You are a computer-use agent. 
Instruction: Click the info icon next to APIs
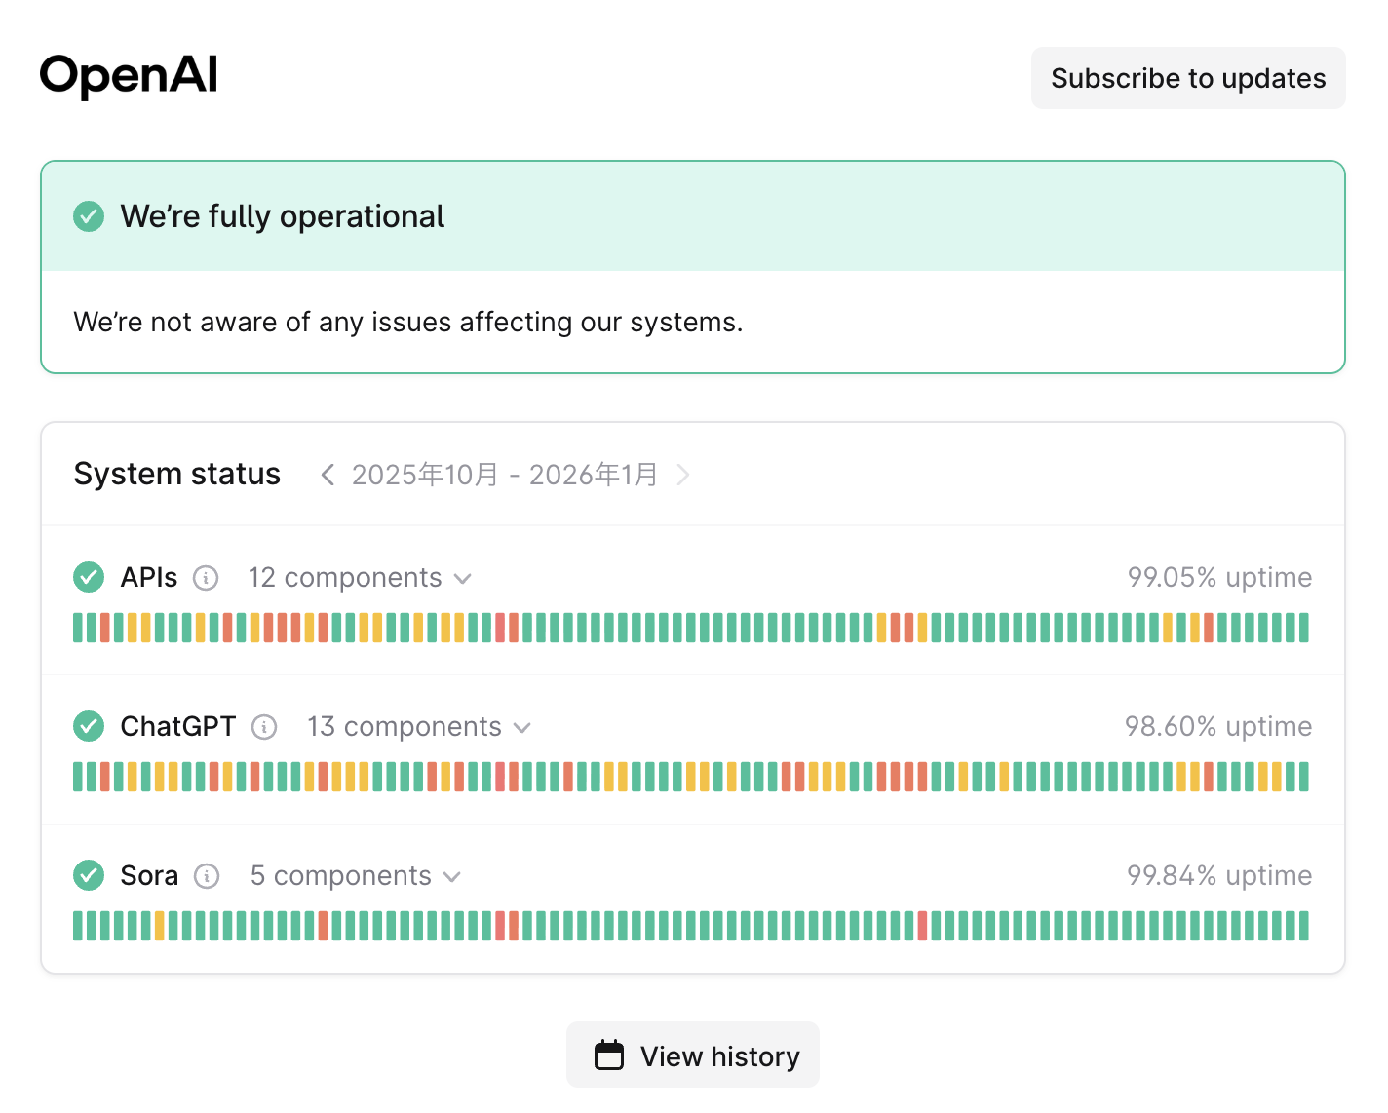point(206,578)
